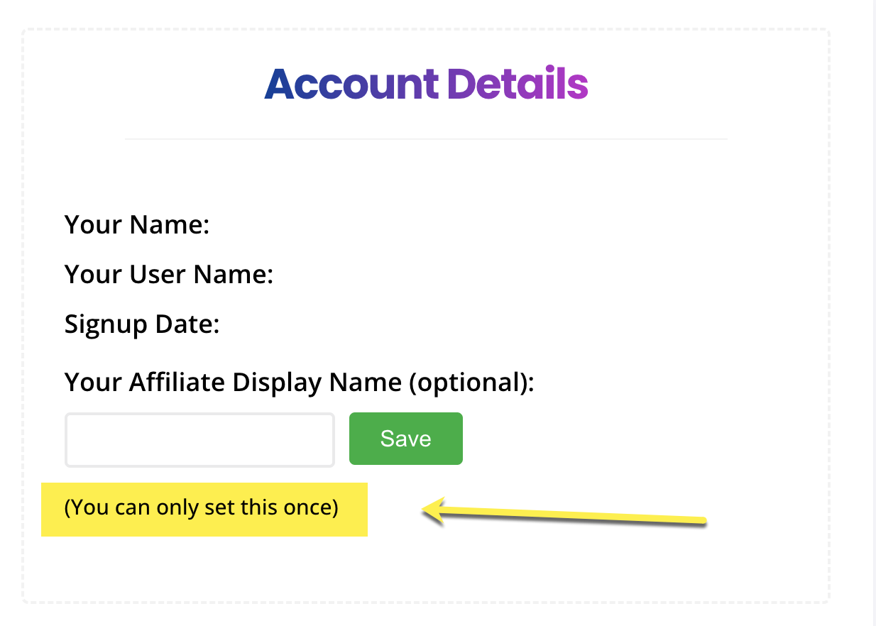Click the blue word "Account" in title
The height and width of the screenshot is (626, 876).
351,84
